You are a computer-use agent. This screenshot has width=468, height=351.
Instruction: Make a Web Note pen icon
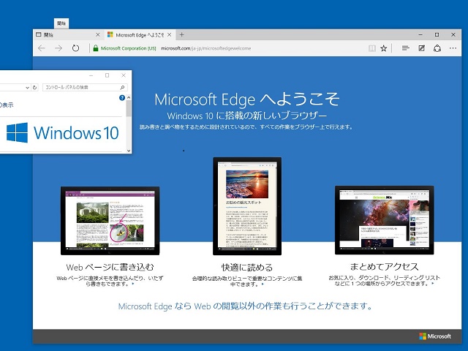[421, 48]
